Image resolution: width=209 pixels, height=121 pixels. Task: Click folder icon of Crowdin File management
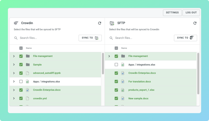pos(28,56)
